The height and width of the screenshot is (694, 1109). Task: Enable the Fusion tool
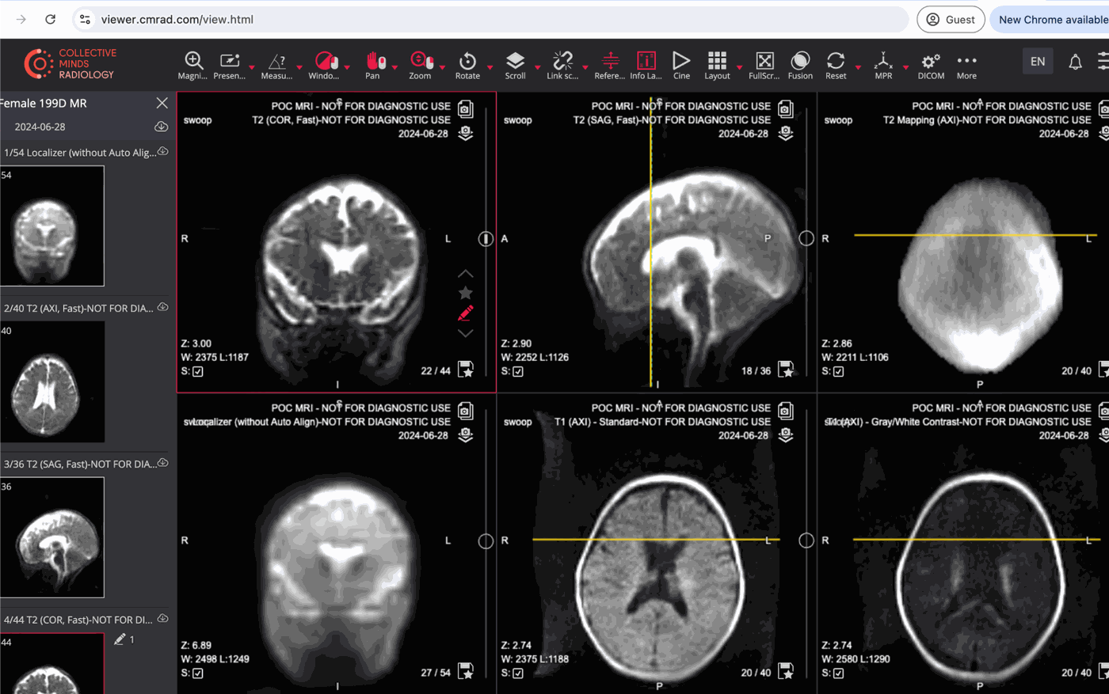(800, 65)
